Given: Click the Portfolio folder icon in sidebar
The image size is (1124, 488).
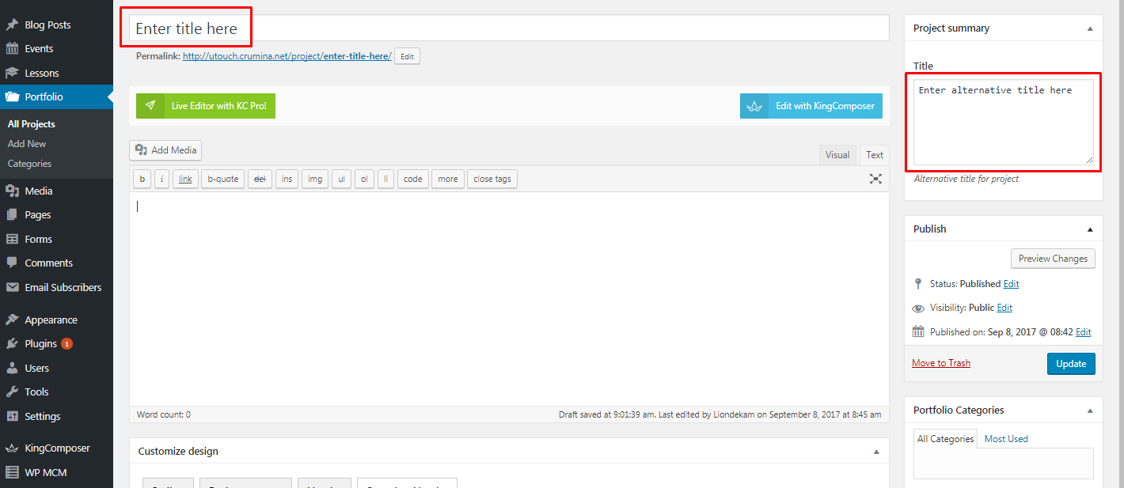Looking at the screenshot, I should click(x=12, y=97).
